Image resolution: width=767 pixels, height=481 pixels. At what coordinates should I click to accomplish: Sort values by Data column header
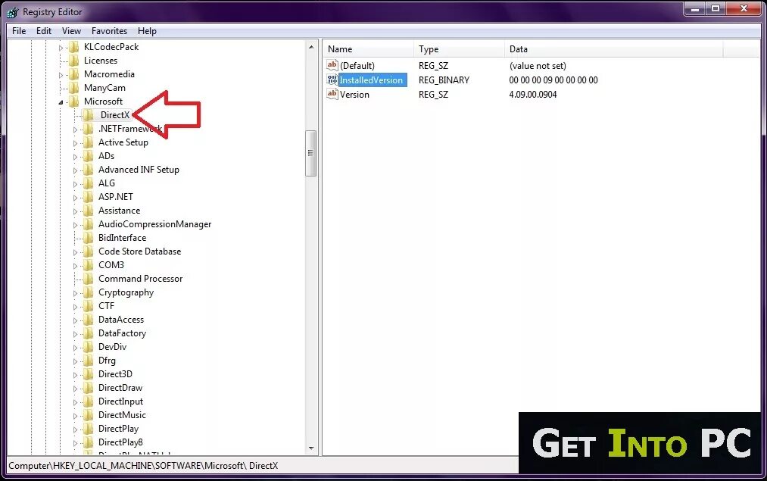[613, 49]
